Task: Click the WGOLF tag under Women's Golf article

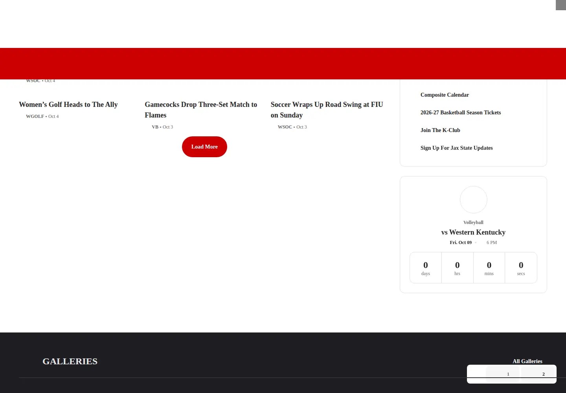Action: [x=35, y=116]
